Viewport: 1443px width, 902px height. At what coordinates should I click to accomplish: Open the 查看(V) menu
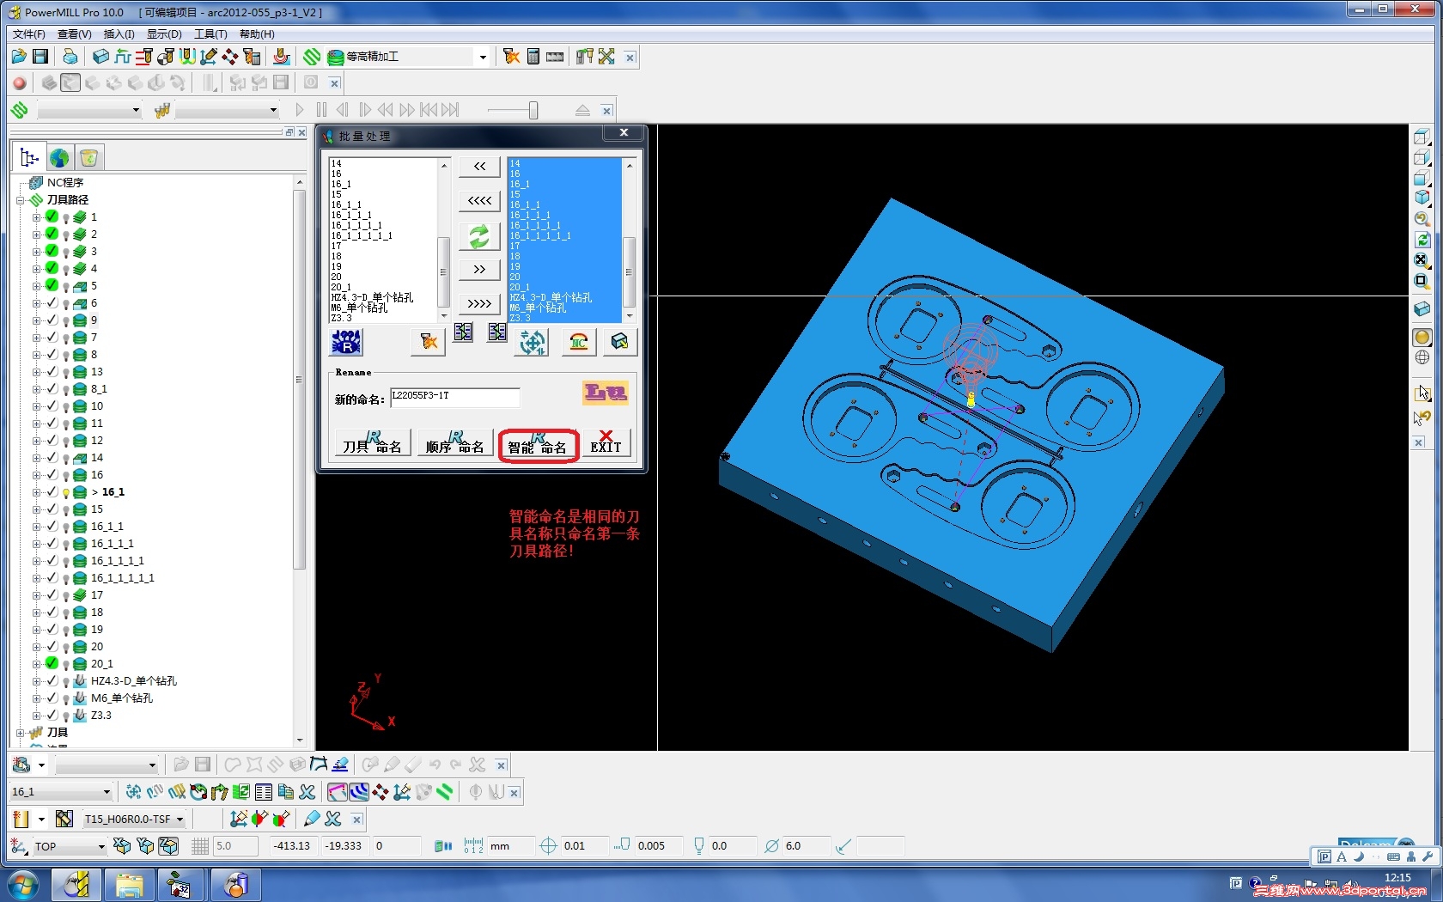coord(75,34)
